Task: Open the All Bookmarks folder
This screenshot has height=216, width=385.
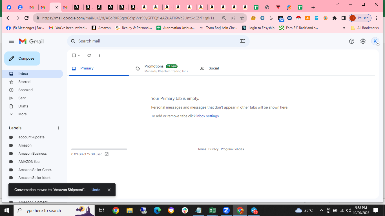Action: click(365, 28)
